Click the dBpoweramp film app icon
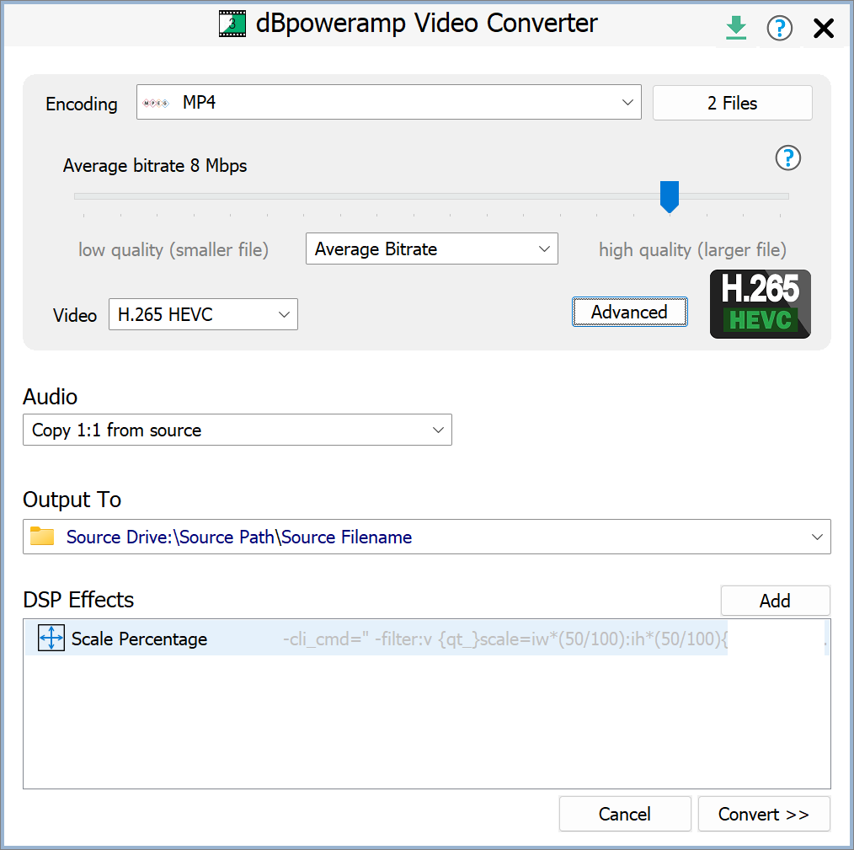The image size is (854, 850). pyautogui.click(x=232, y=24)
